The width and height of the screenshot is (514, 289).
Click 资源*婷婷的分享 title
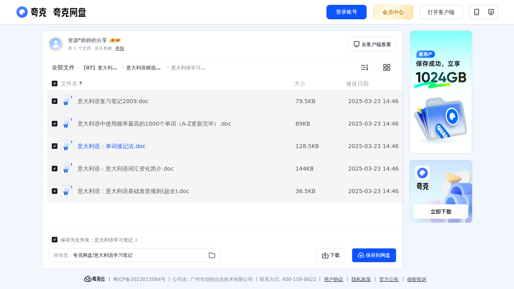[88, 41]
